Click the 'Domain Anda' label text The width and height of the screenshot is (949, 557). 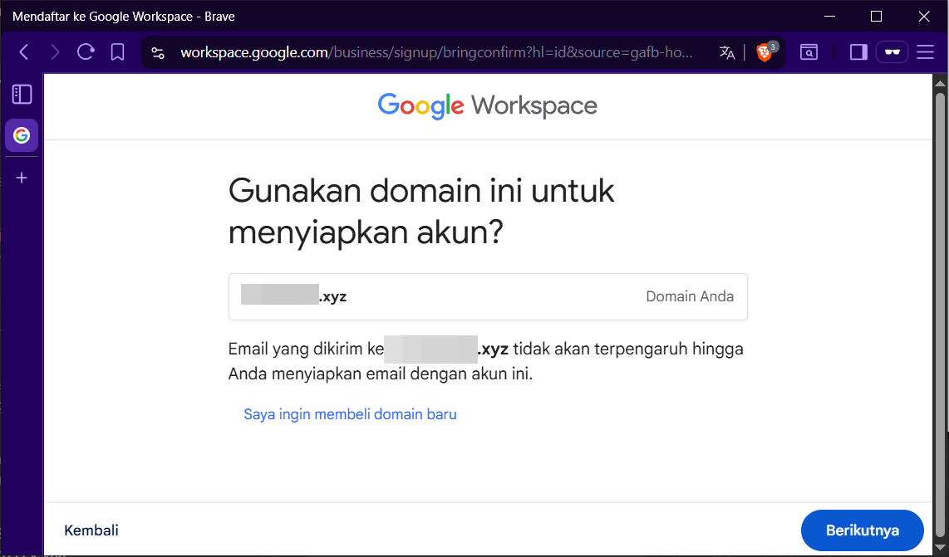(690, 296)
